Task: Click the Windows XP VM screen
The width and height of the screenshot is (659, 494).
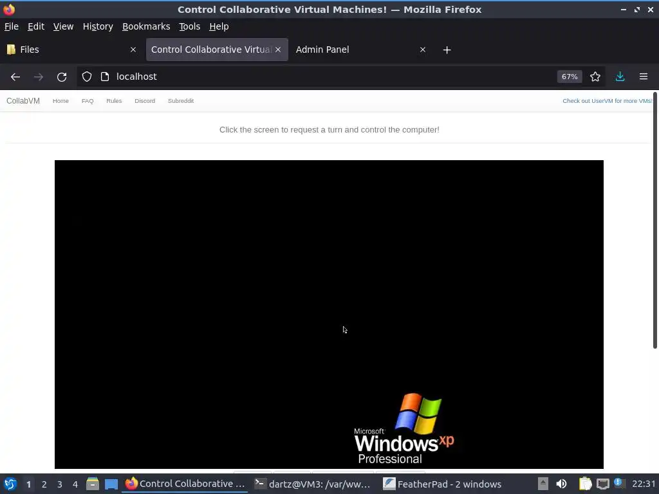Action: click(x=329, y=314)
